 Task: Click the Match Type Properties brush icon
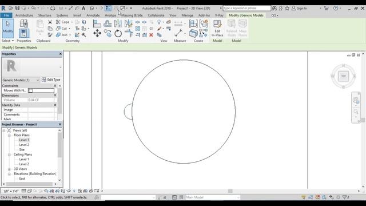[x=50, y=35]
